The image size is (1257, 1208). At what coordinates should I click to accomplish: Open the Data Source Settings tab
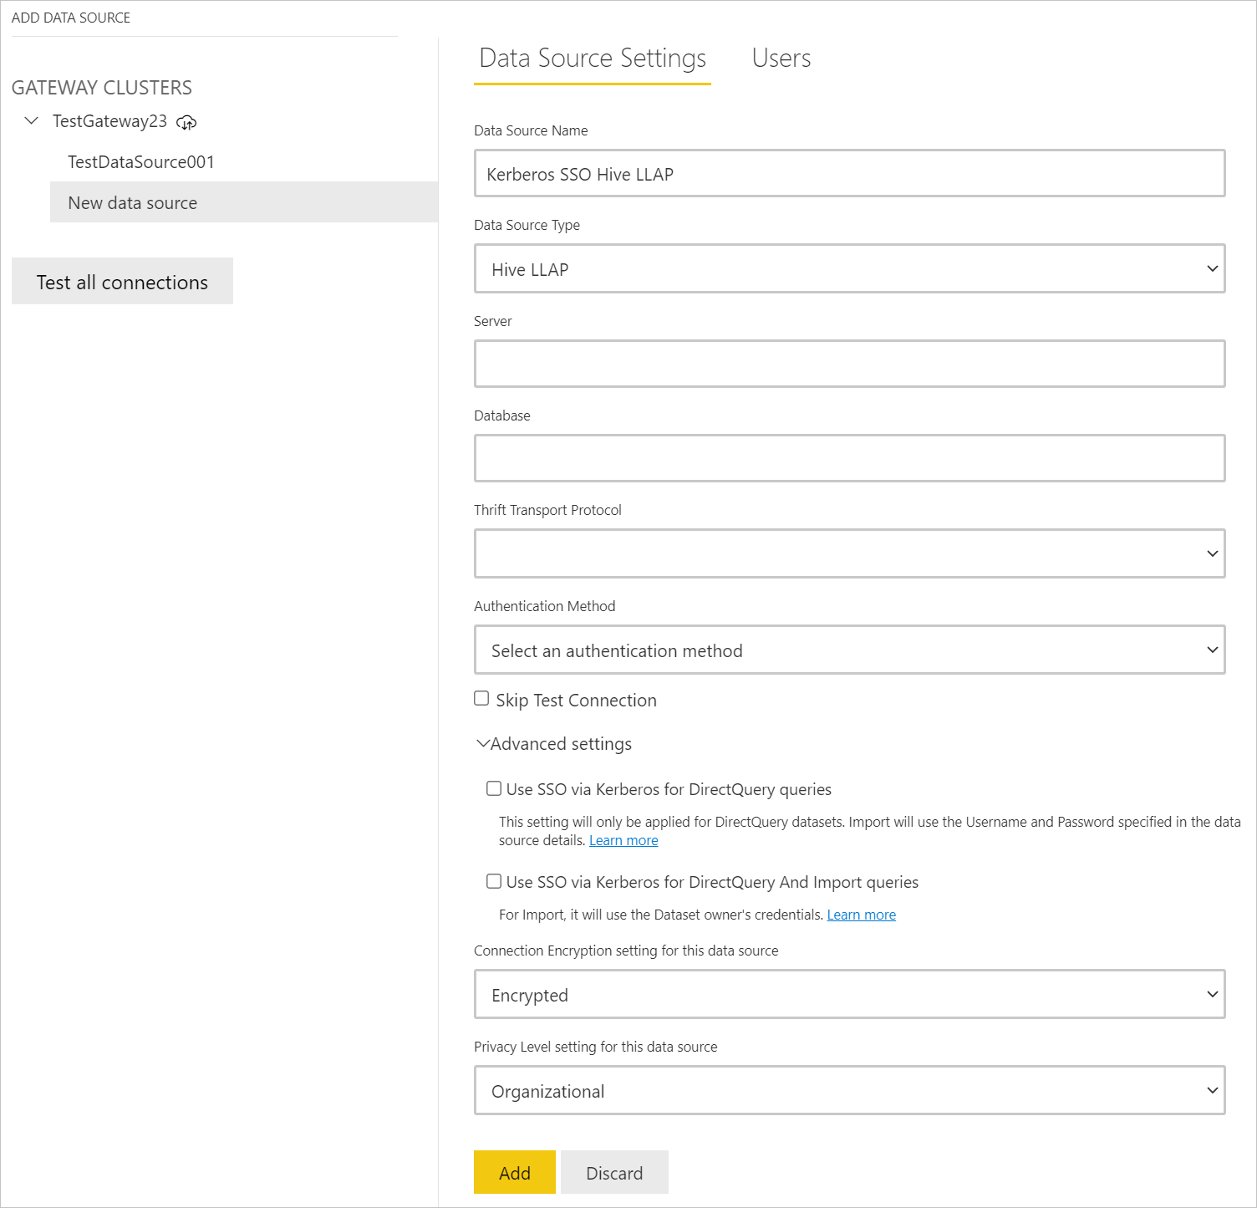593,59
